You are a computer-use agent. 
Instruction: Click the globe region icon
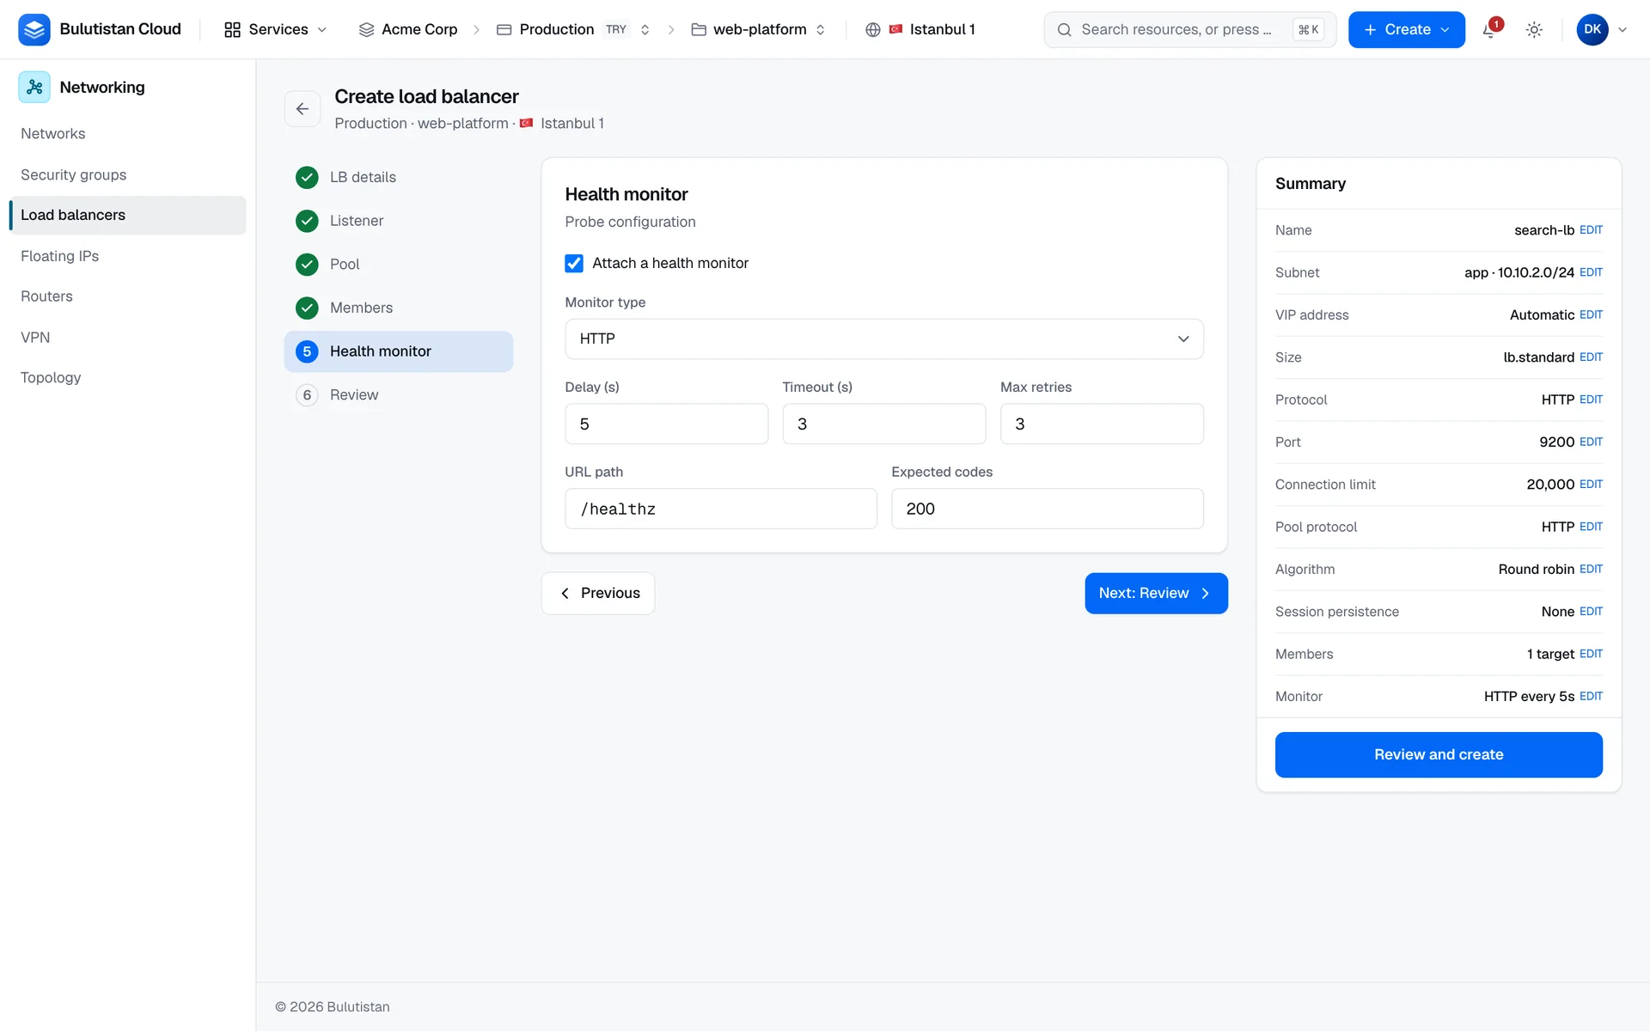(873, 30)
